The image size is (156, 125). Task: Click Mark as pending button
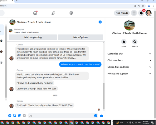coord(33,37)
